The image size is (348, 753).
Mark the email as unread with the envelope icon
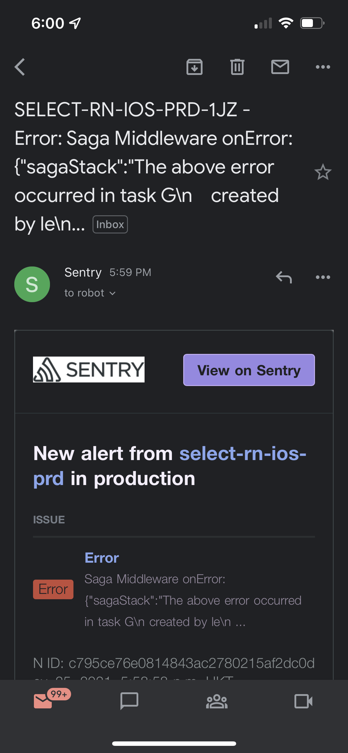pyautogui.click(x=280, y=67)
